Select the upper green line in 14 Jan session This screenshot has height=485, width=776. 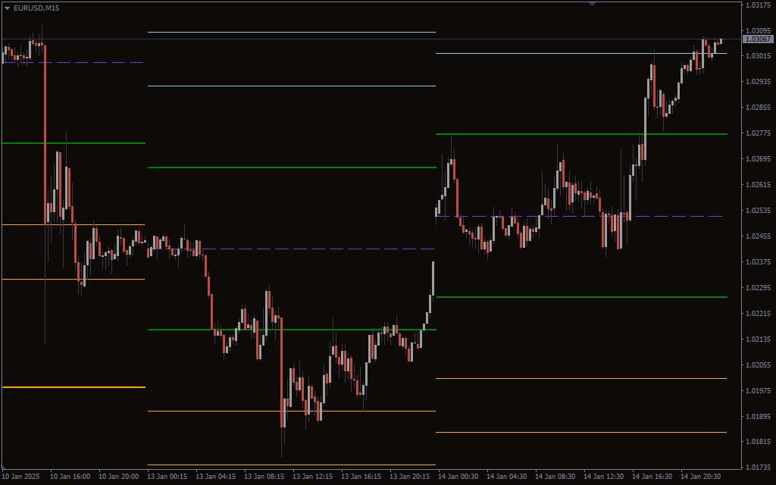coord(530,134)
